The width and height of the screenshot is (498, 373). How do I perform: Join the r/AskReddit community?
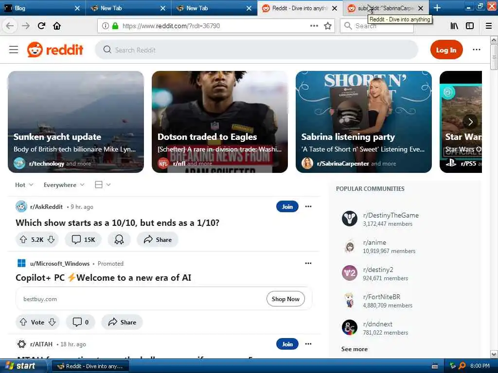[287, 206]
